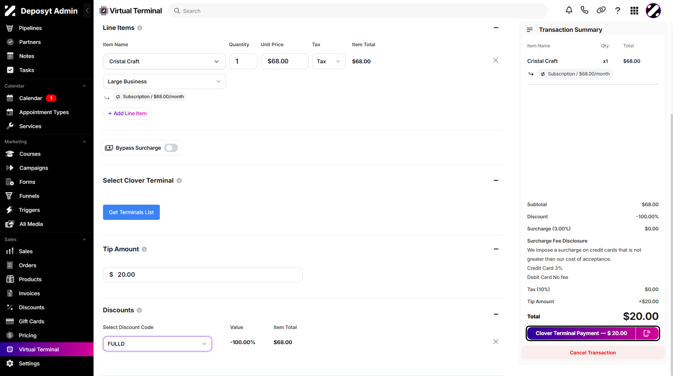Click the send-to-terminal icon on payment button
Screen dimensions: 673x376
tap(647, 333)
